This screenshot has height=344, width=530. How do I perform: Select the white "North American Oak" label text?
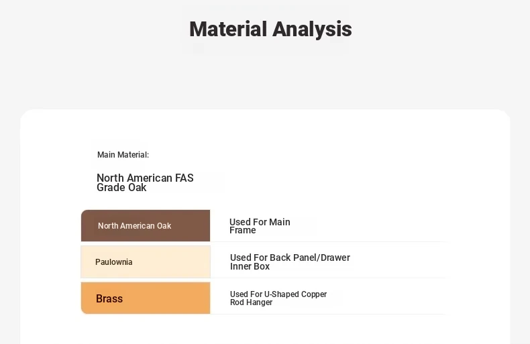pos(134,226)
